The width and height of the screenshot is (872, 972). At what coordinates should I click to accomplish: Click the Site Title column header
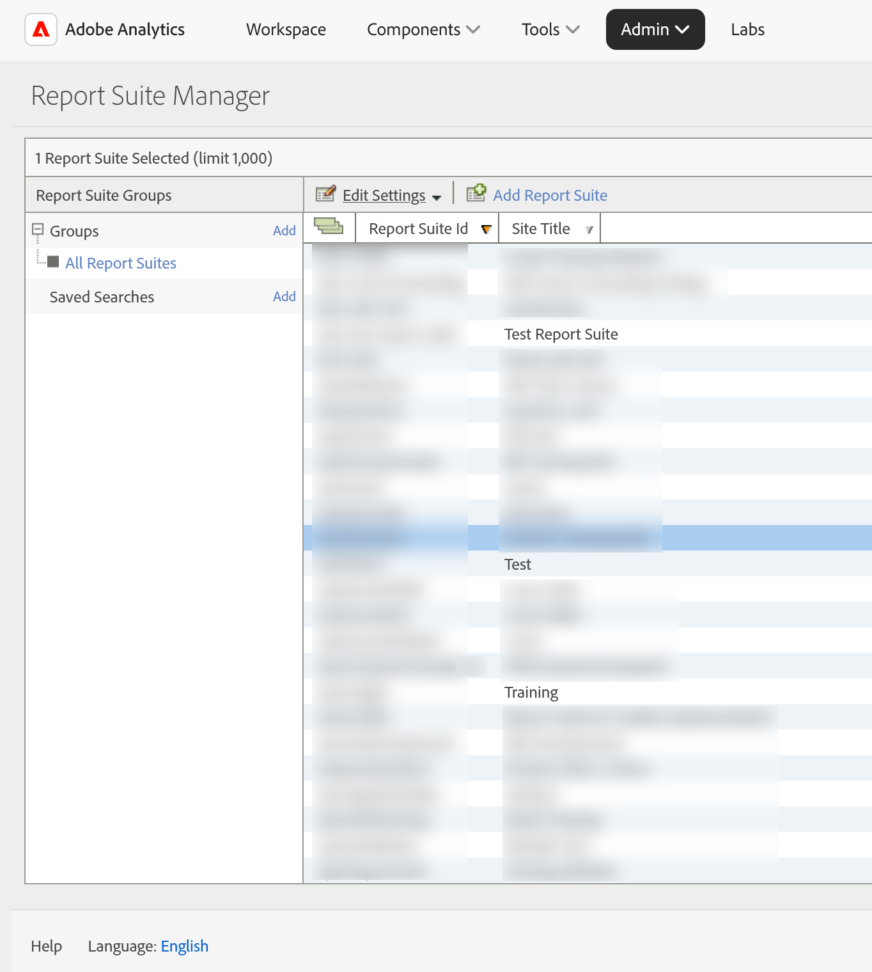click(541, 229)
